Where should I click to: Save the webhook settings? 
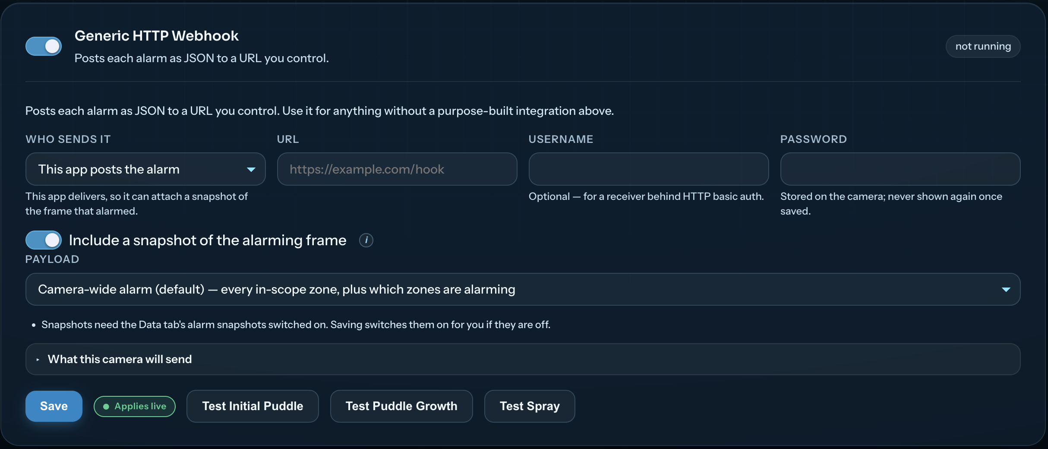coord(54,406)
